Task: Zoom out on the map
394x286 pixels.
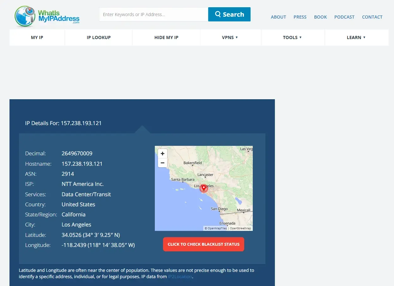Action: [162, 163]
